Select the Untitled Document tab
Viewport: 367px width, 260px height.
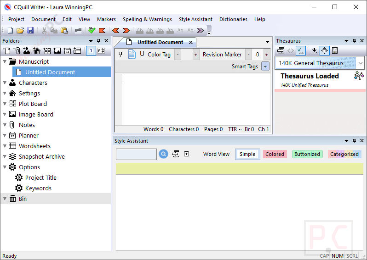160,42
